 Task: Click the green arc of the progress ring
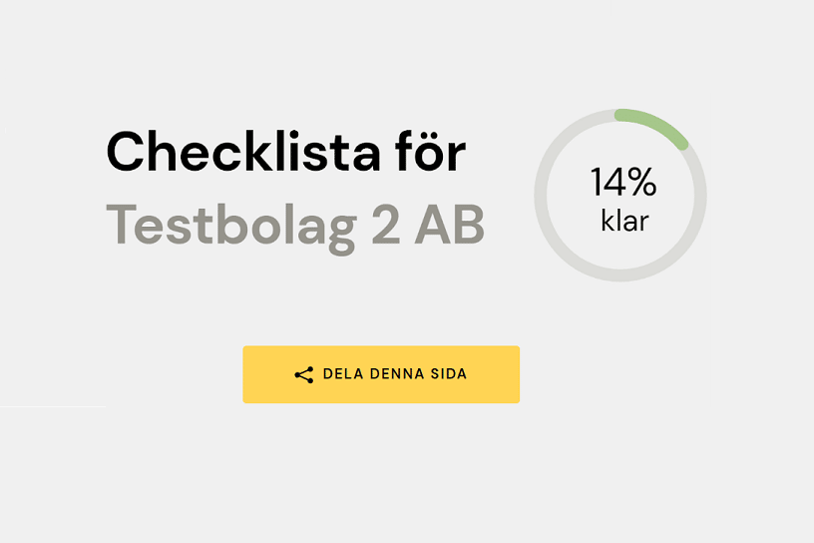click(655, 124)
